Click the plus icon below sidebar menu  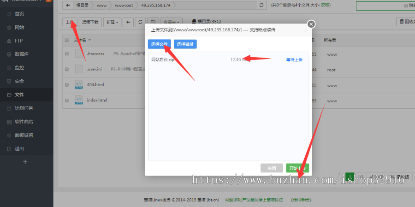tap(25, 162)
